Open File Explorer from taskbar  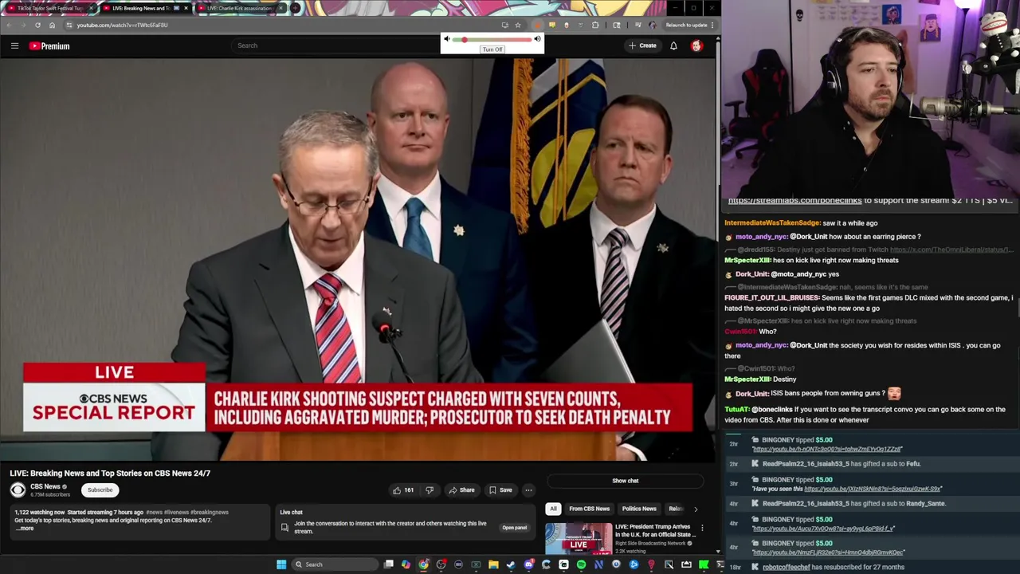tap(493, 564)
